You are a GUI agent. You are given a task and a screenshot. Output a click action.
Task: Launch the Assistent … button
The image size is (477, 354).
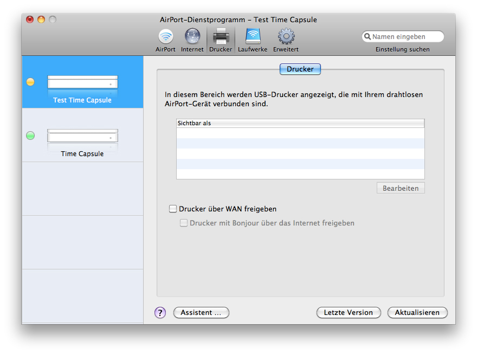[x=201, y=312]
